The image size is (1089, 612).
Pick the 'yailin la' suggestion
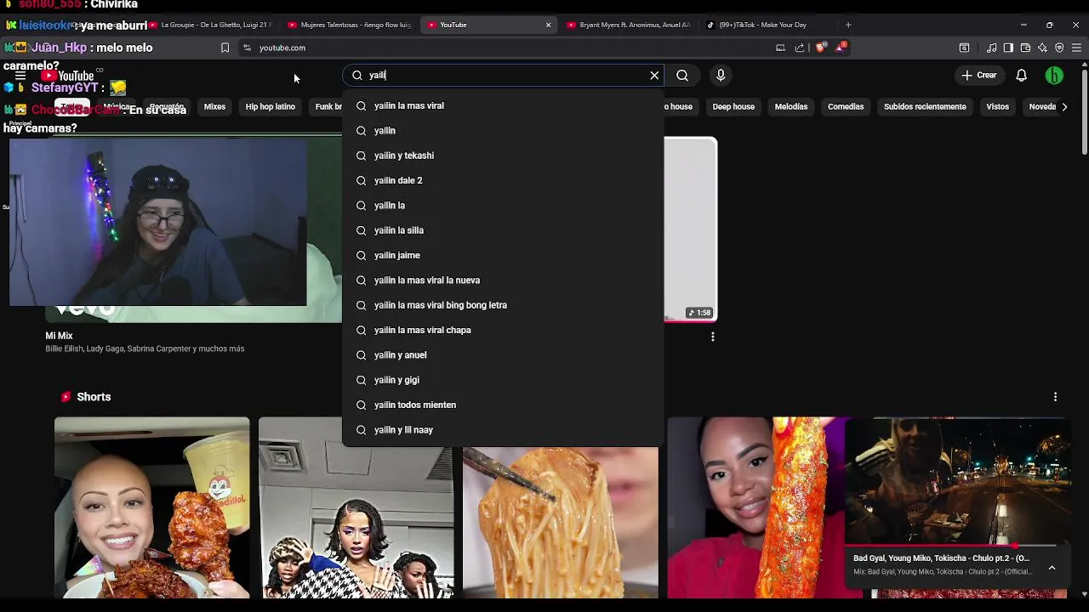point(503,206)
